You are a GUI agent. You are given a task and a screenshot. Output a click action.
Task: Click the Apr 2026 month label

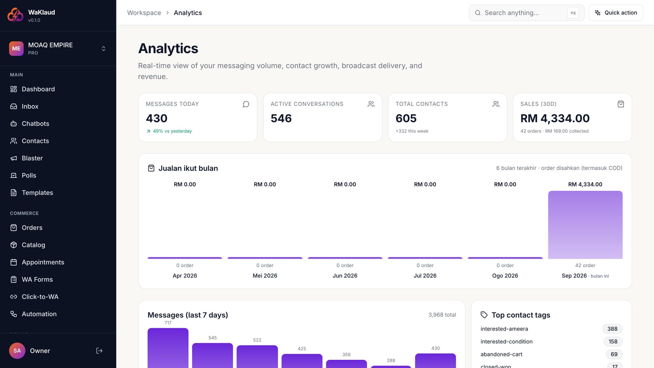point(185,276)
